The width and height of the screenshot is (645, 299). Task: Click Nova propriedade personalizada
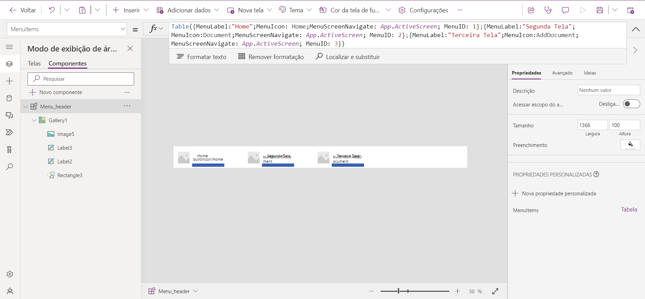click(554, 194)
